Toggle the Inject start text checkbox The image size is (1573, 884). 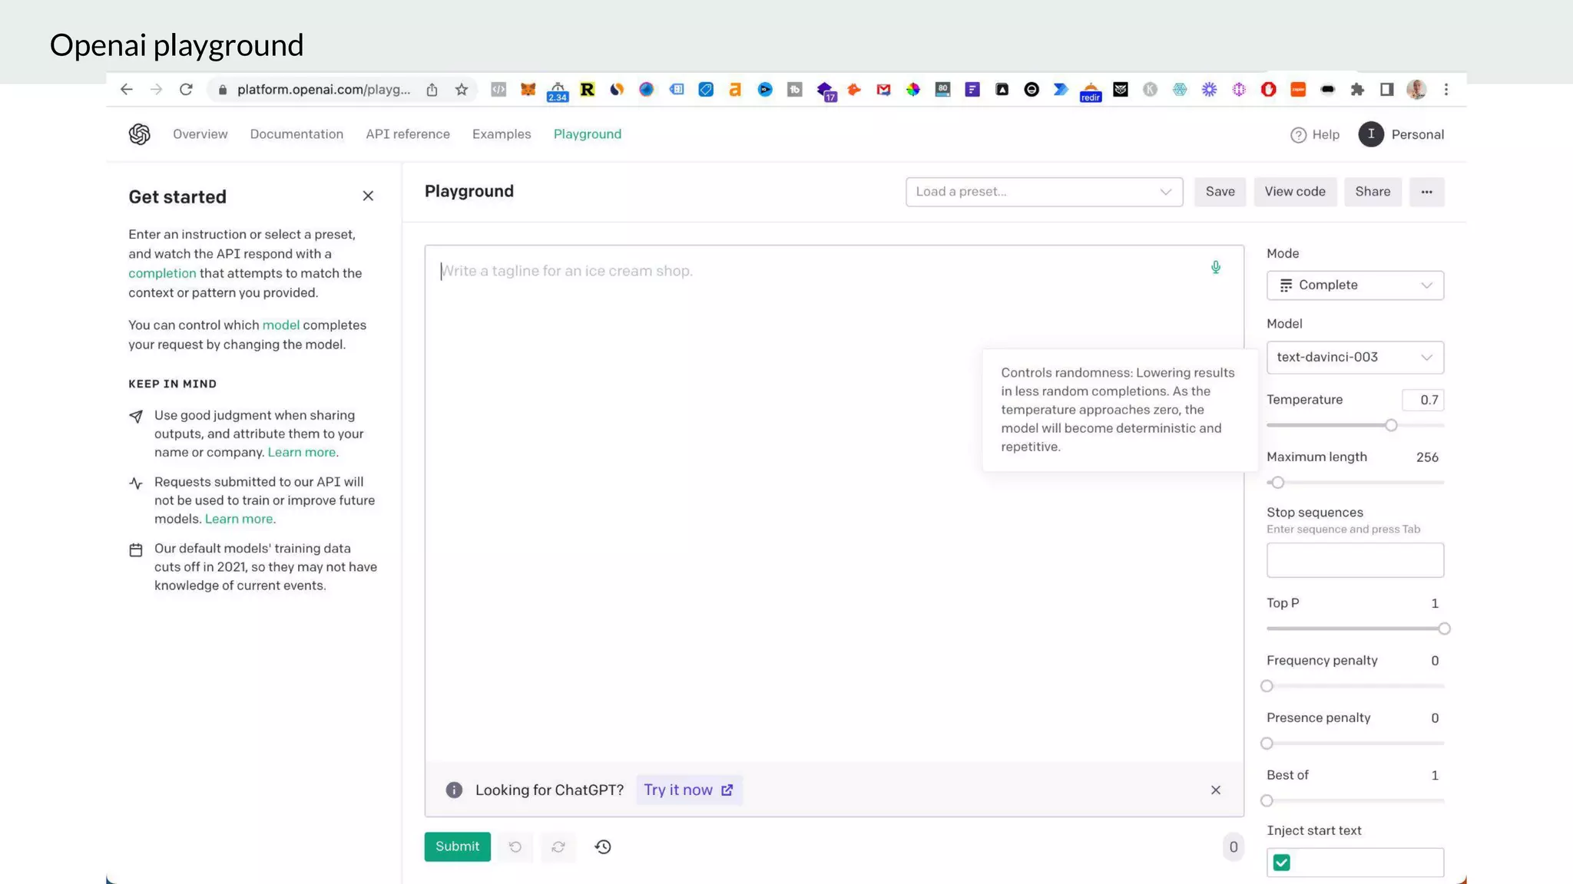[x=1281, y=863]
